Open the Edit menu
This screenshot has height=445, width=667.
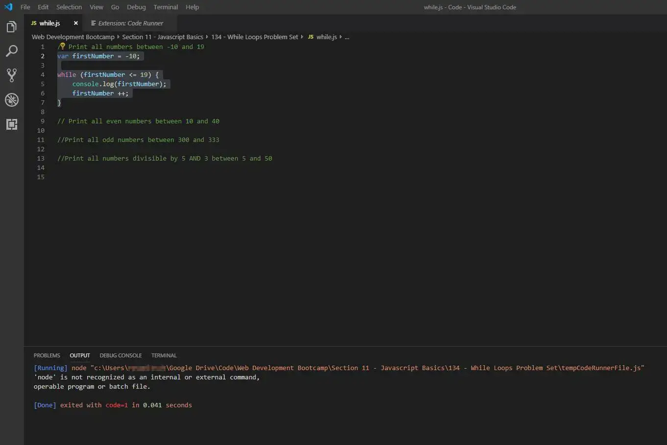click(x=43, y=7)
